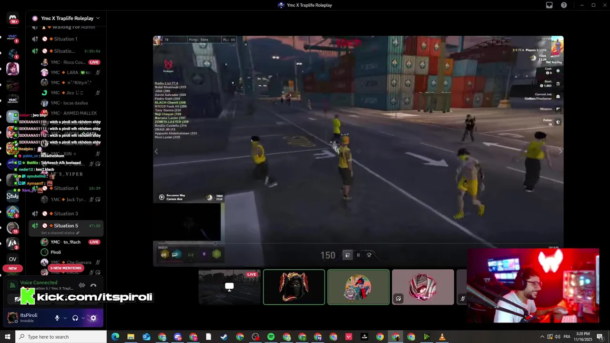Open Discord user settings gear
610x343 pixels.
coord(93,318)
